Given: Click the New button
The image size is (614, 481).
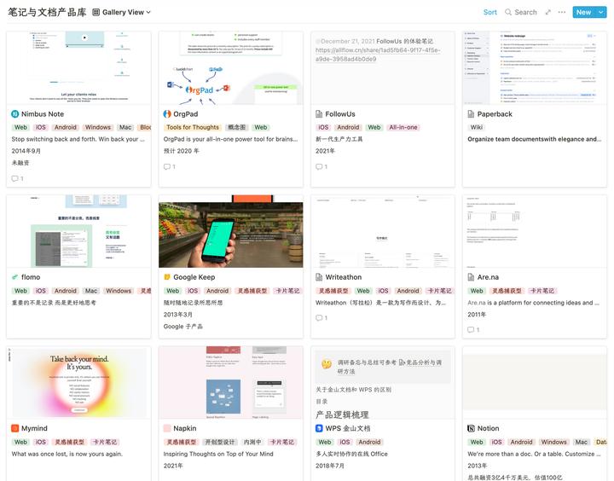Looking at the screenshot, I should coord(583,12).
